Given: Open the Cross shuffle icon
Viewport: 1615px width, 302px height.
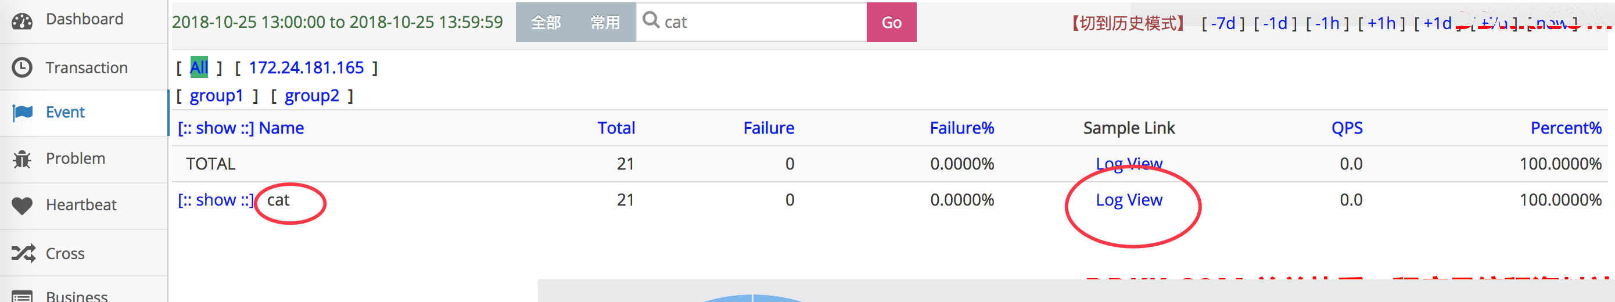Looking at the screenshot, I should [x=23, y=253].
